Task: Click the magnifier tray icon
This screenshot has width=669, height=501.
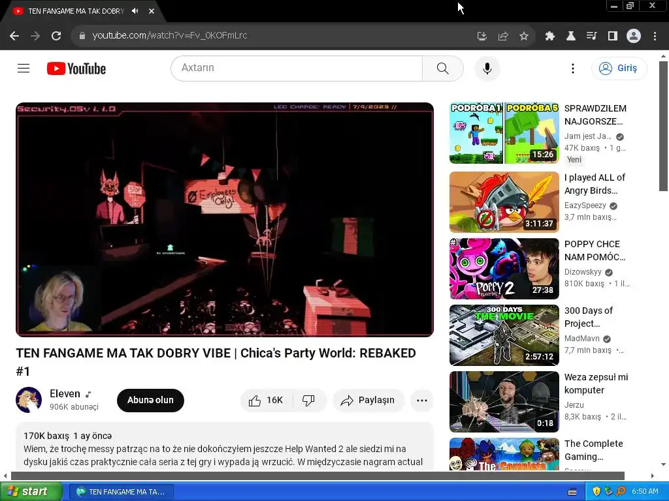Action: point(621,491)
